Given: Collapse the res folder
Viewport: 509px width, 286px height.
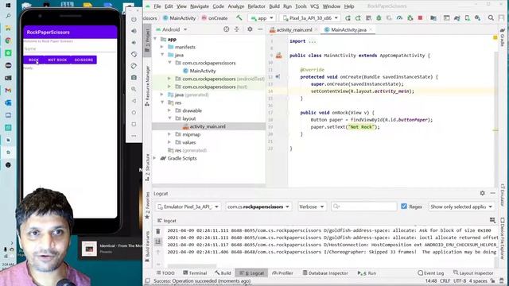Looking at the screenshot, I should (162, 102).
